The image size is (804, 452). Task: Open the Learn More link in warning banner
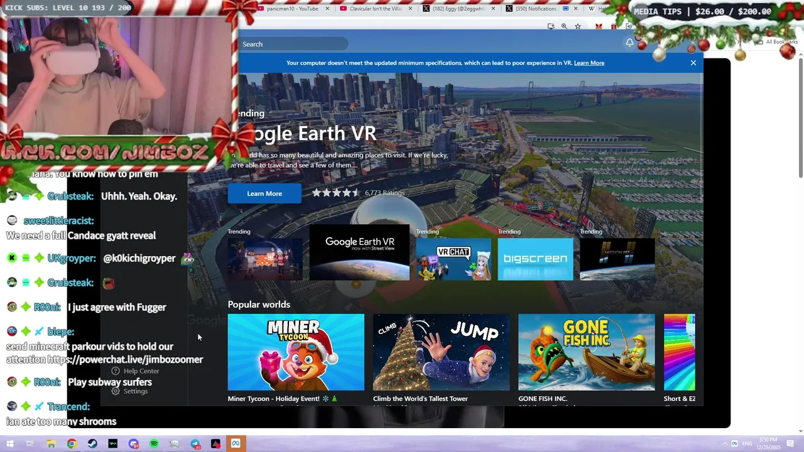589,63
